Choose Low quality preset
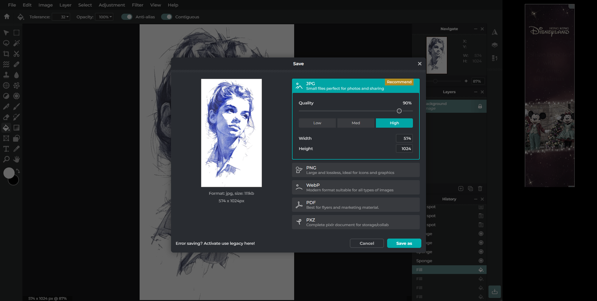The height and width of the screenshot is (301, 597). pyautogui.click(x=317, y=123)
